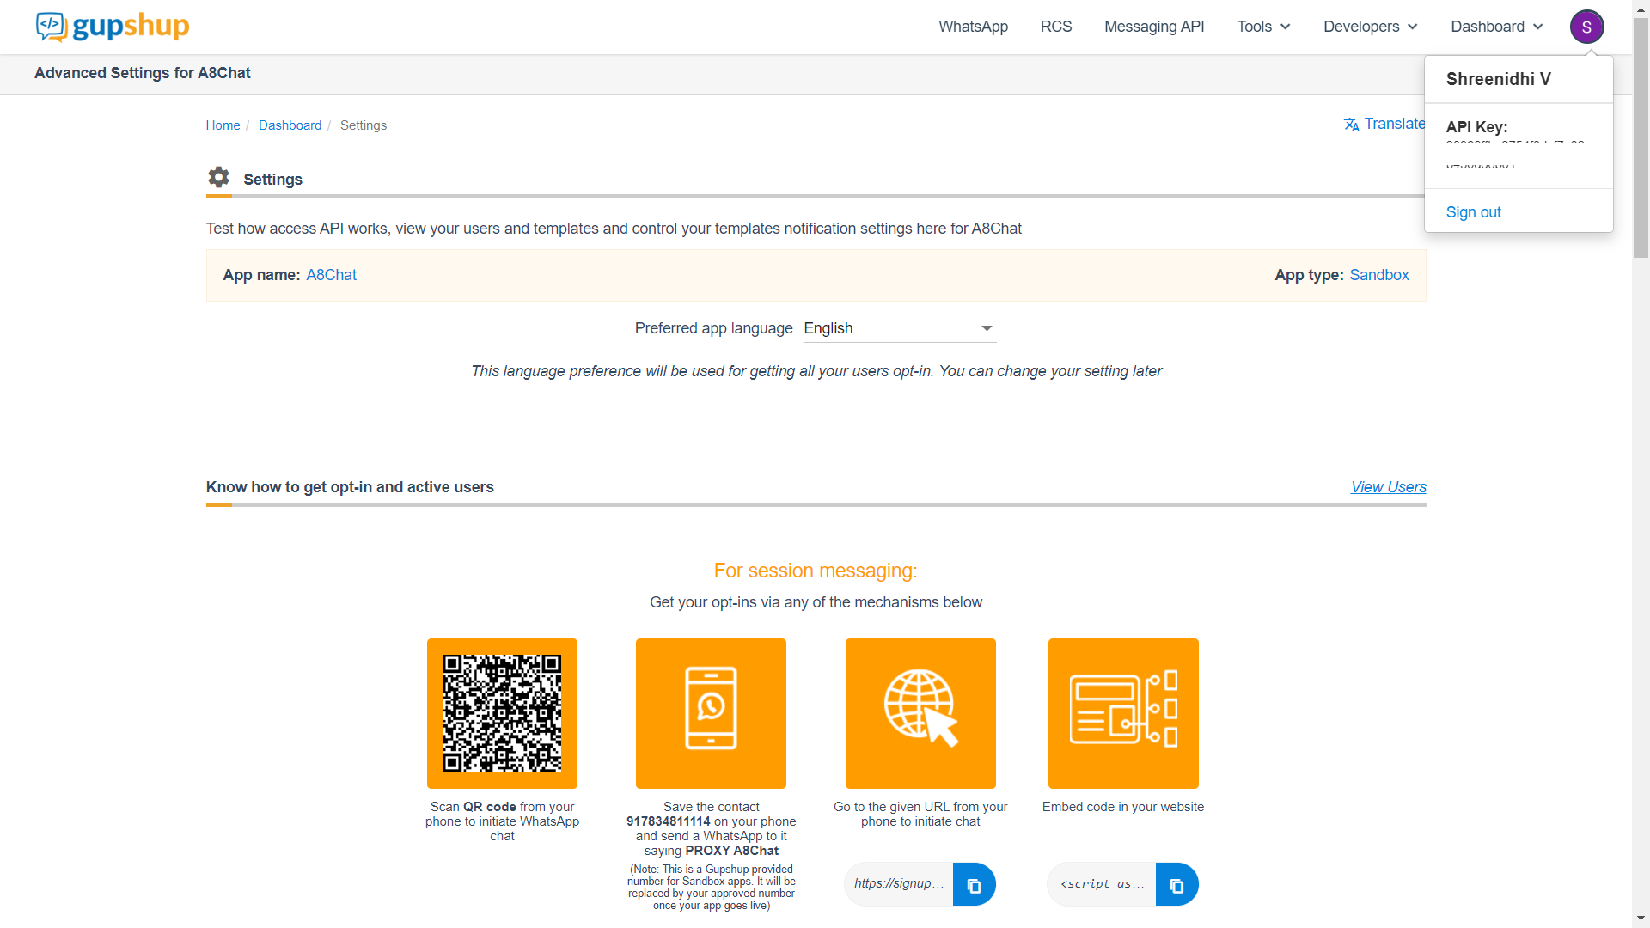Click the https://signup URL field
The height and width of the screenshot is (928, 1650).
(x=899, y=884)
